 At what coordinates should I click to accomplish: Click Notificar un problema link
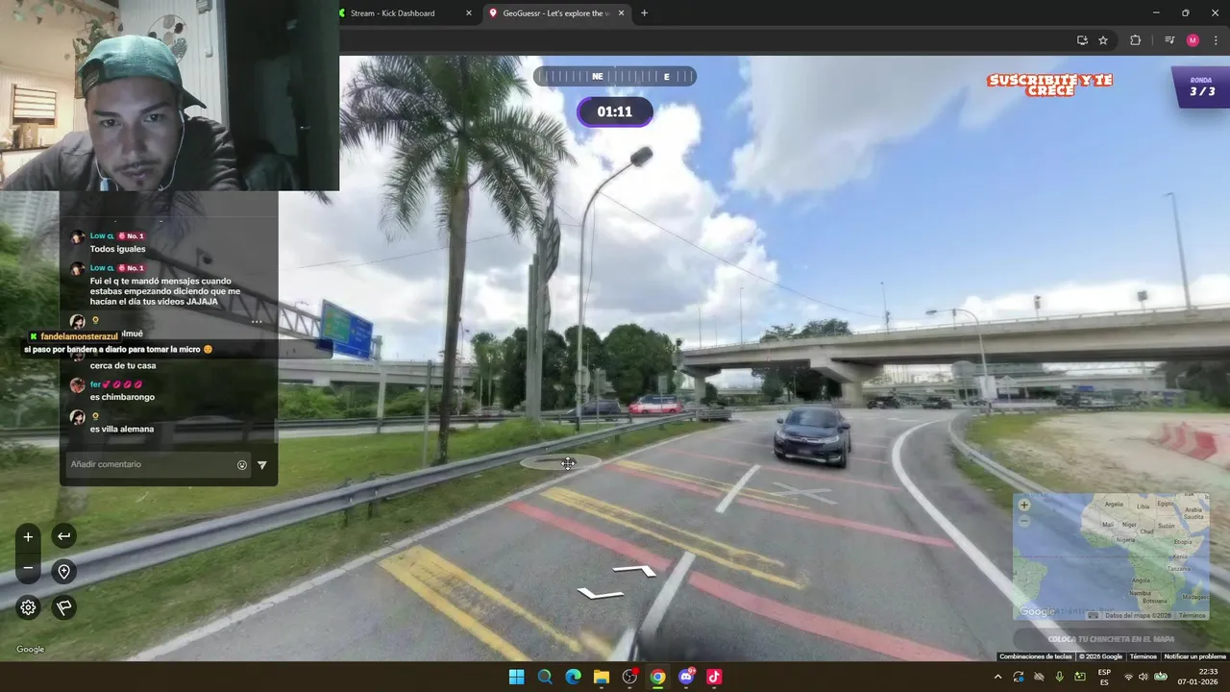pos(1194,656)
